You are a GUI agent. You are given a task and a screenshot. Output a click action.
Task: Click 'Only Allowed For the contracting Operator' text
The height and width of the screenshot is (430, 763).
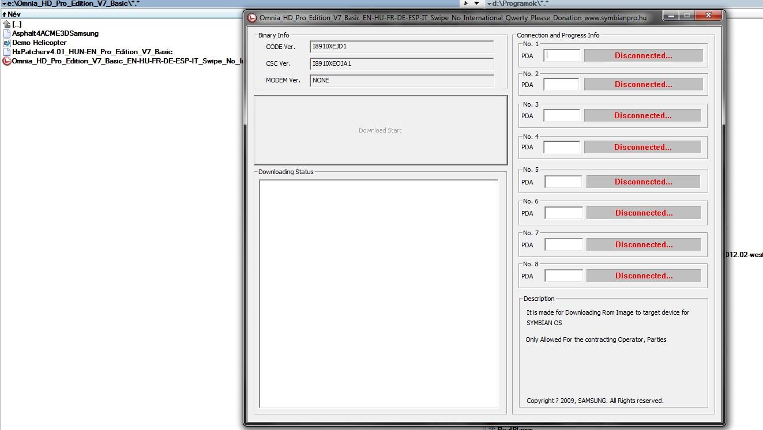pos(596,340)
